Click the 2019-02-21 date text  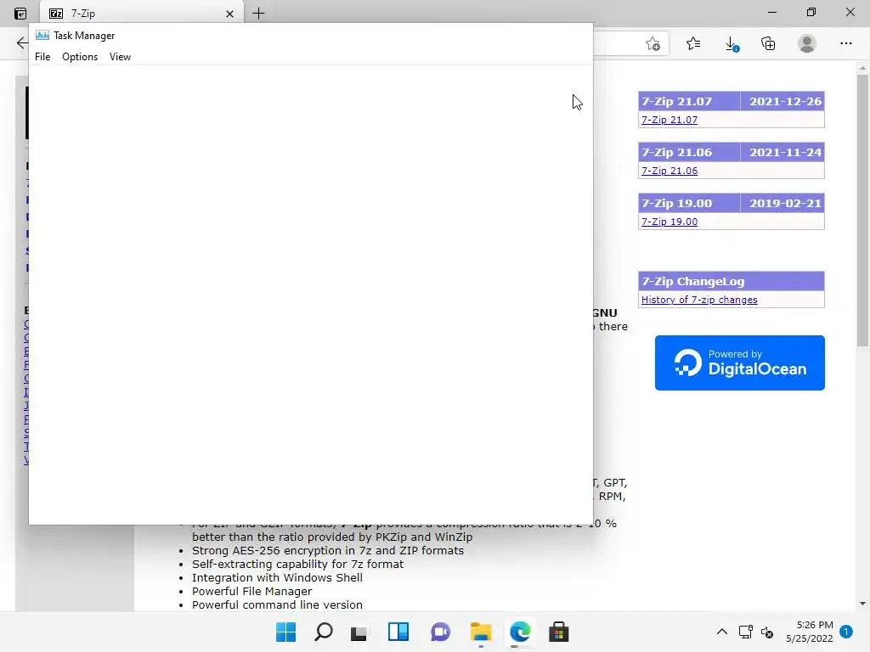[x=785, y=204]
